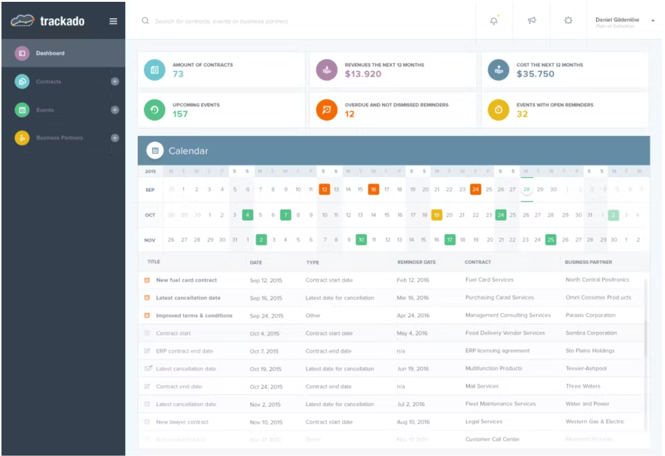Open the Upcoming Events stat card
The height and width of the screenshot is (456, 665).
click(x=219, y=109)
